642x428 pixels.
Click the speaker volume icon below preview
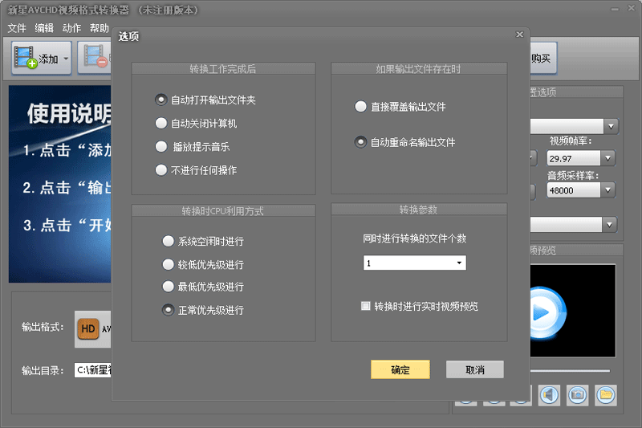[549, 395]
